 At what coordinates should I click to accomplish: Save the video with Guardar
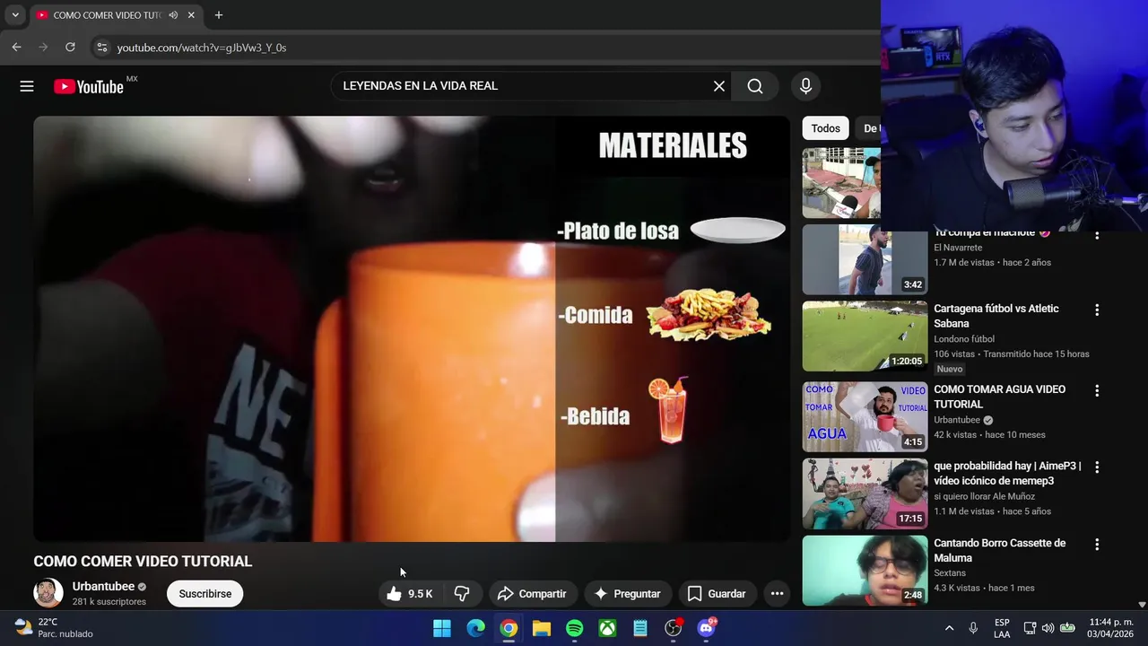tap(717, 594)
